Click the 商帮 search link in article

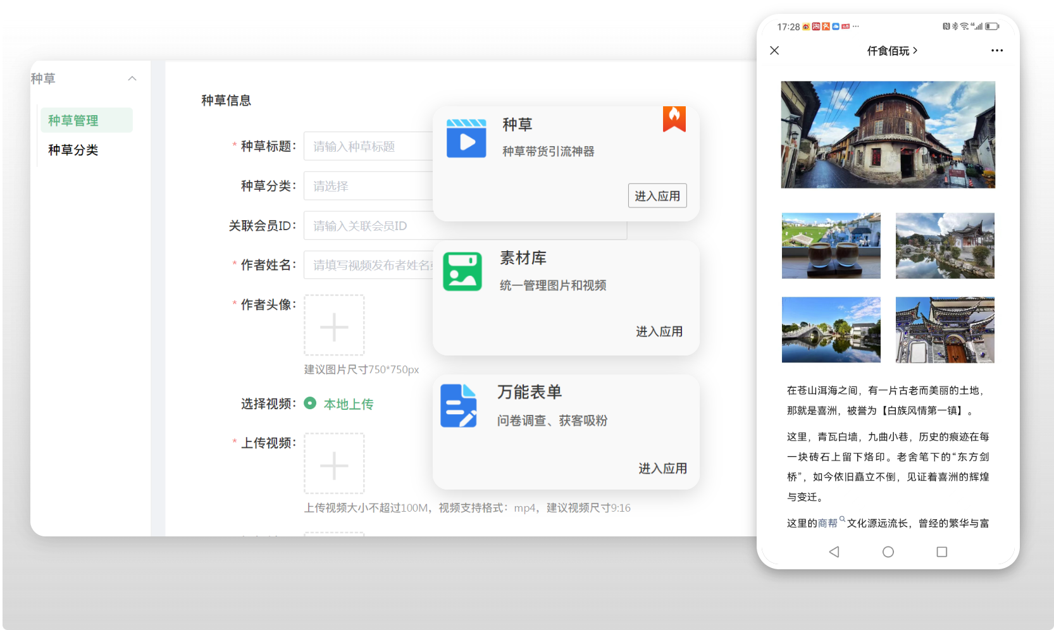(829, 523)
